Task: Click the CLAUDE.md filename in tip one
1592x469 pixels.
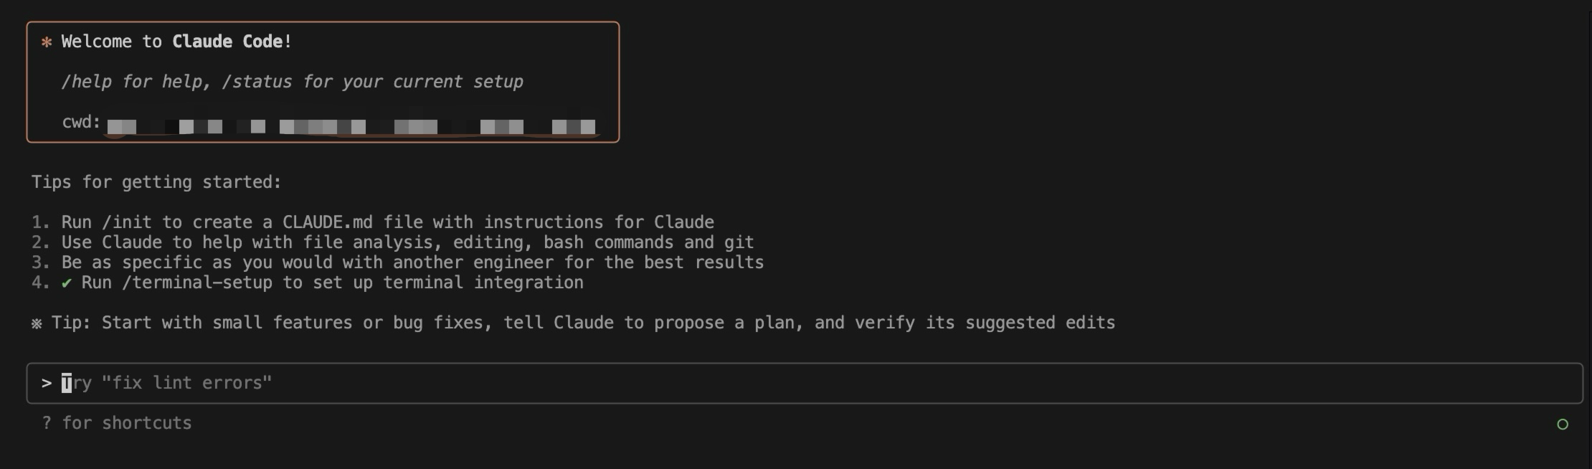Action: click(x=327, y=222)
